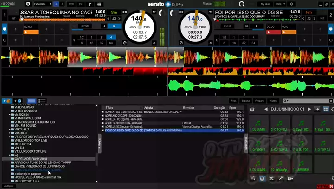Click deck 2 key match music-note icon
Image resolution: width=334 pixels, height=189 pixels.
tap(309, 19)
